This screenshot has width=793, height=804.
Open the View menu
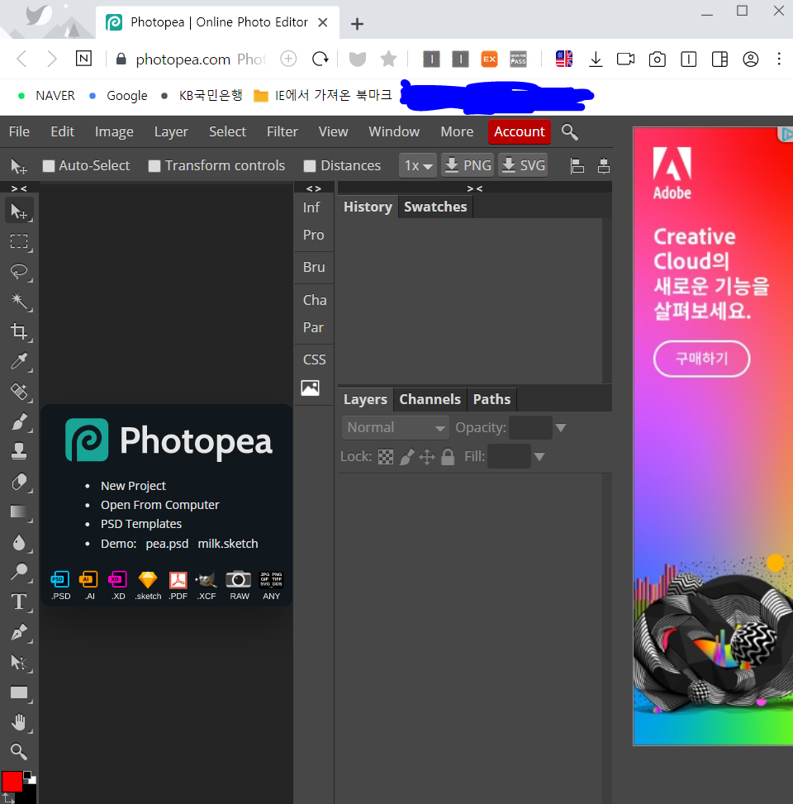pyautogui.click(x=333, y=131)
